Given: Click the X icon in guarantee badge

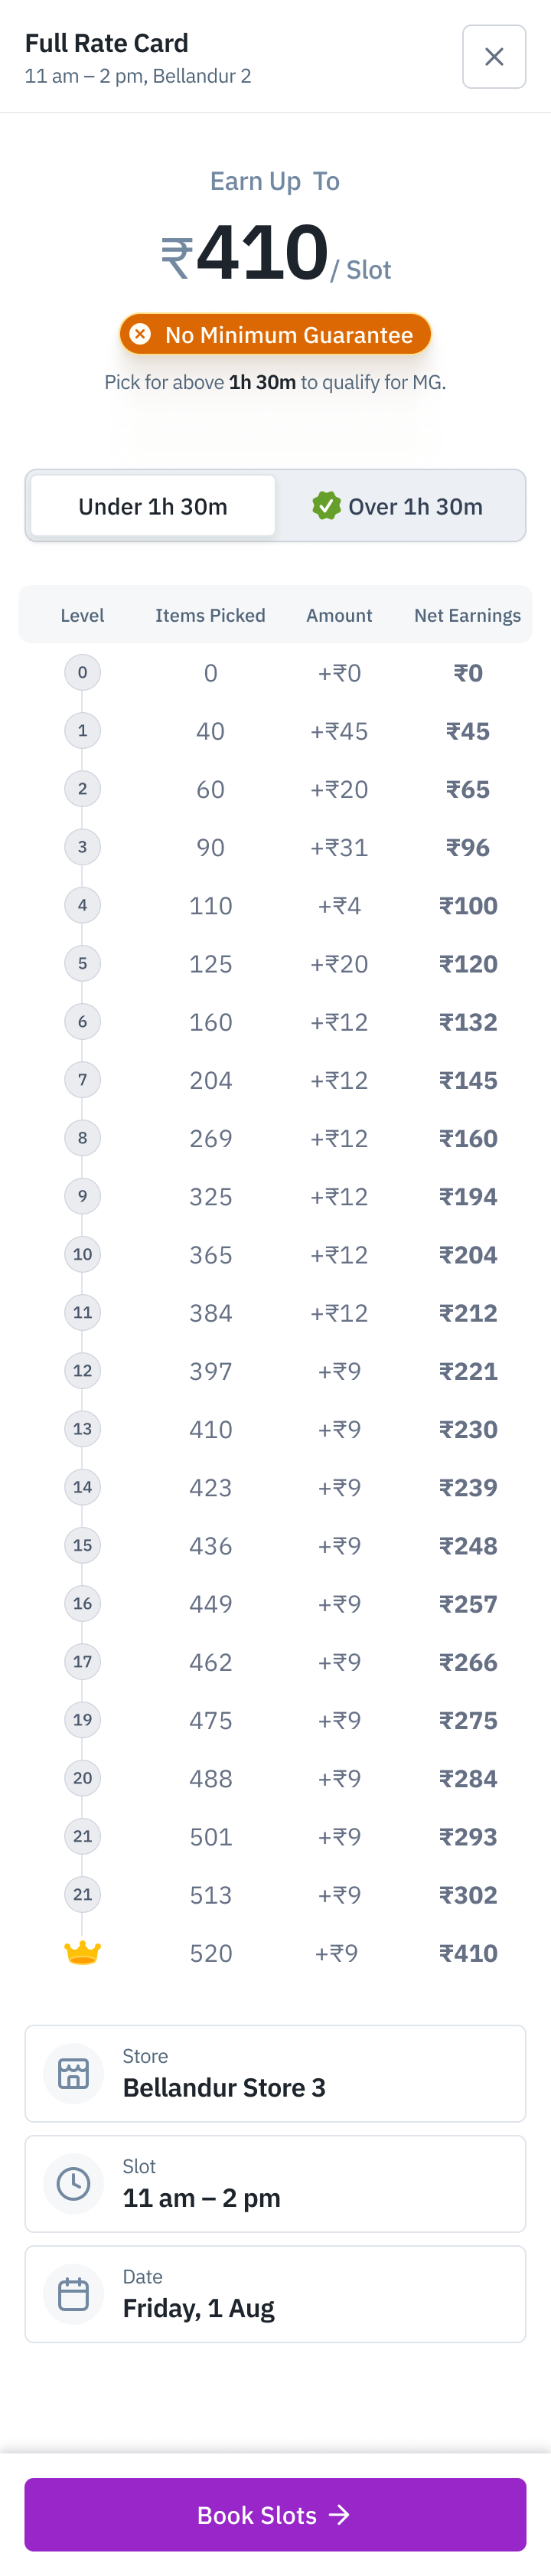Looking at the screenshot, I should 141,334.
